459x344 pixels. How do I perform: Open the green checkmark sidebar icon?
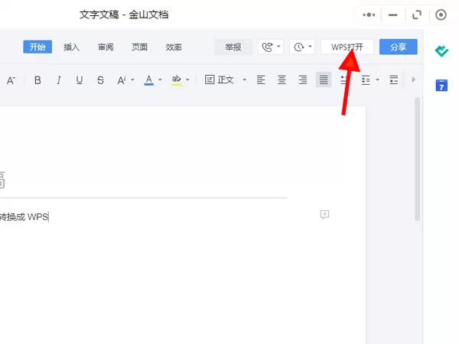point(441,51)
